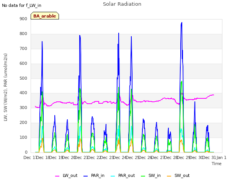Click the 400 y-axis tick label
The image size is (245, 183).
coord(23,93)
